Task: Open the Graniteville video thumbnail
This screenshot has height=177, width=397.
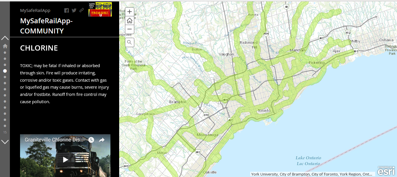Action: [x=65, y=155]
